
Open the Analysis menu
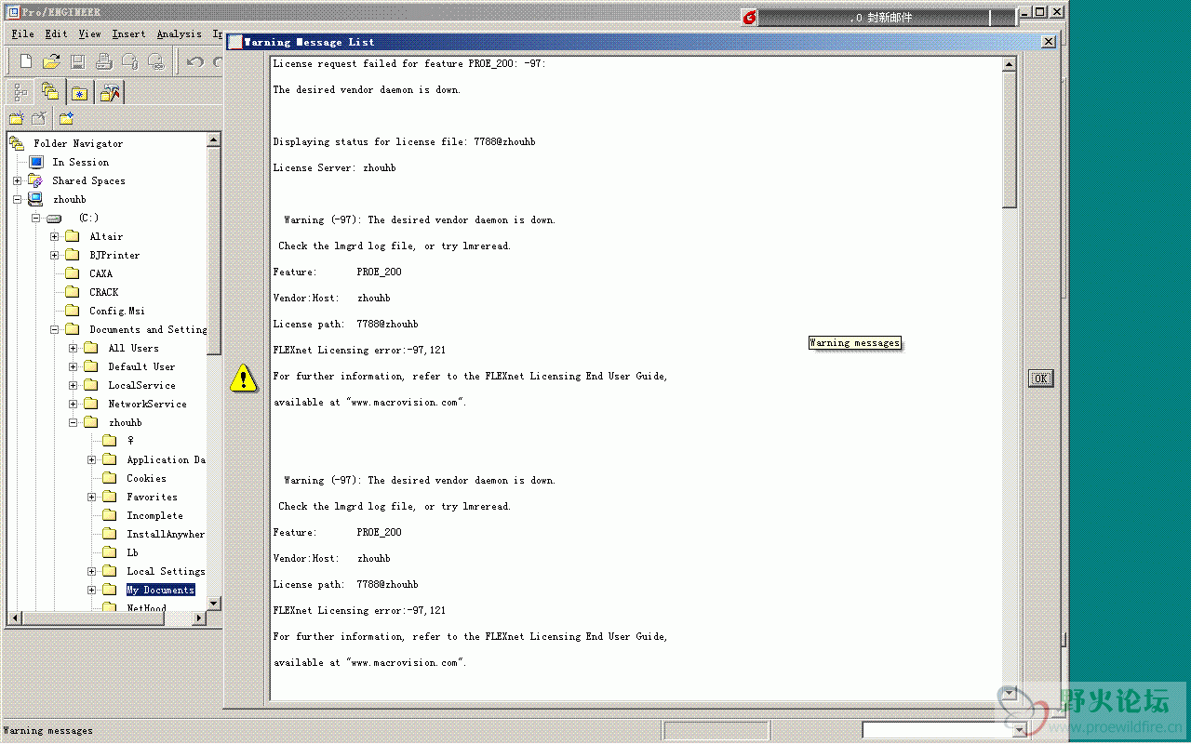point(179,33)
